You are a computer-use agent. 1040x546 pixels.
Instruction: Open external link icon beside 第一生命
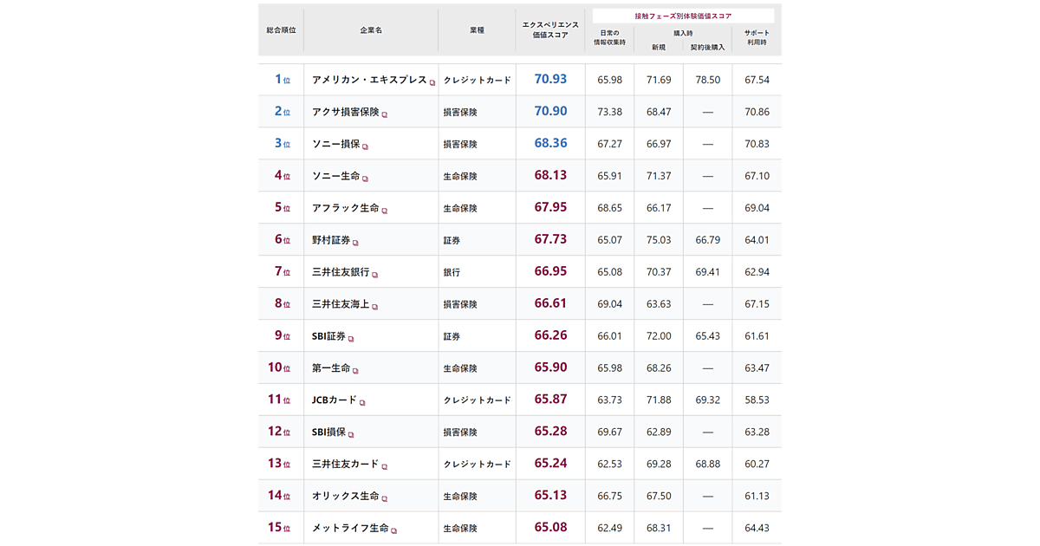pyautogui.click(x=356, y=371)
